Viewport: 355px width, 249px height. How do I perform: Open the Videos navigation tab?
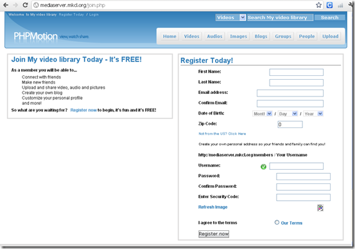pos(191,36)
